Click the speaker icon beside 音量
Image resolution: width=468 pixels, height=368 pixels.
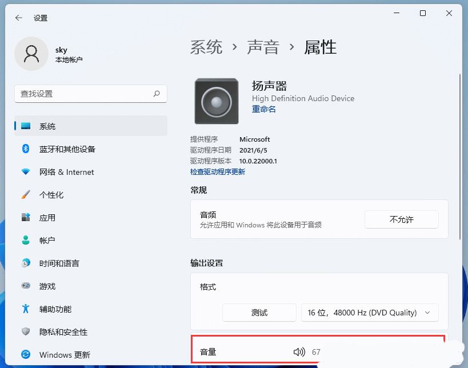(x=299, y=352)
